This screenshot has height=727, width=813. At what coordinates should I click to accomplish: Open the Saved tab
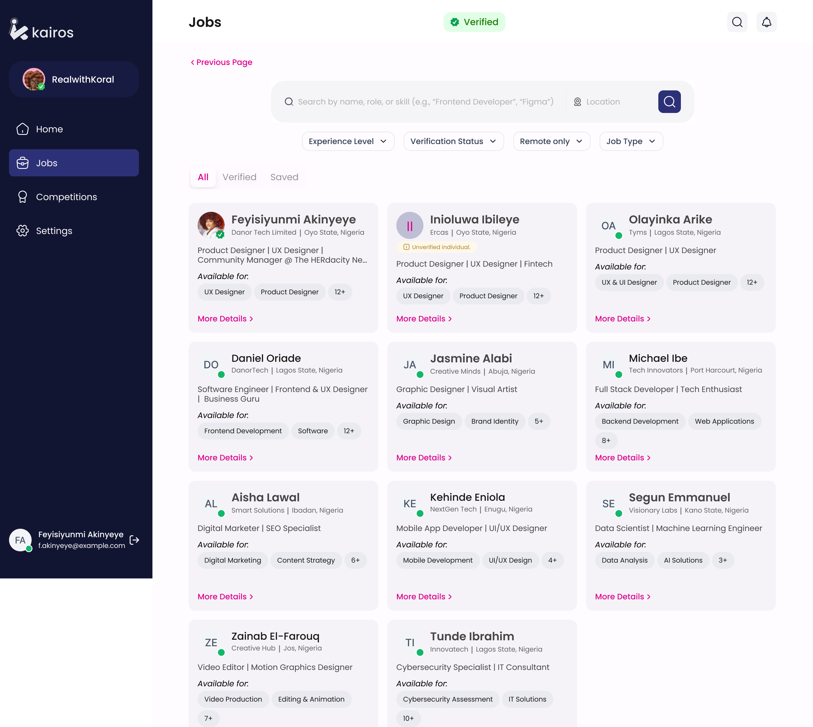(284, 177)
